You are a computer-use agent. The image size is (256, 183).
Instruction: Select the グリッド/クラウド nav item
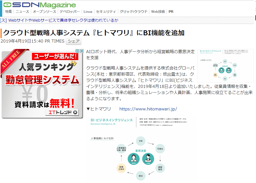134,12
